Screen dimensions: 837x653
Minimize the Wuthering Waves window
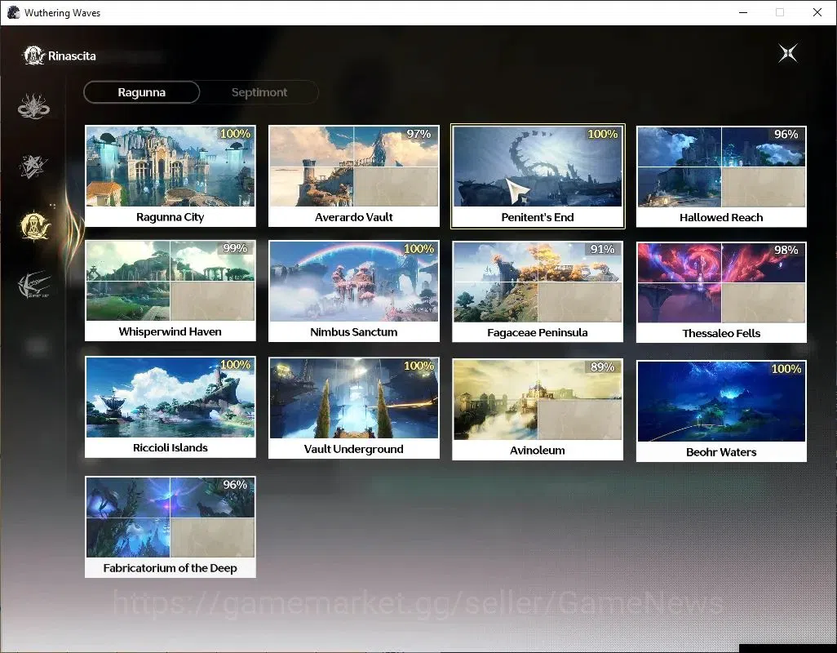pyautogui.click(x=743, y=12)
